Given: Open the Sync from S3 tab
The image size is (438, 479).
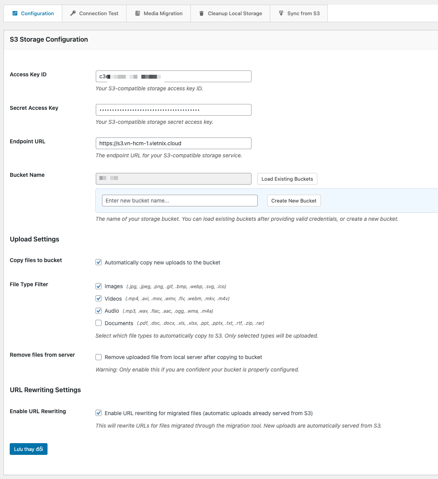Looking at the screenshot, I should (303, 13).
